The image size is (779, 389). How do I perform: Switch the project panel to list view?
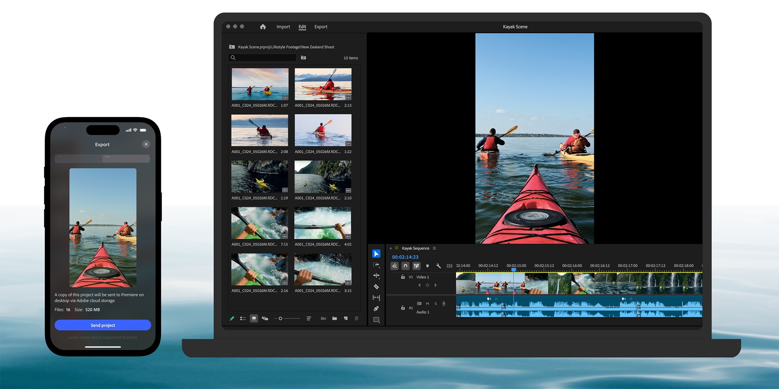click(x=243, y=318)
